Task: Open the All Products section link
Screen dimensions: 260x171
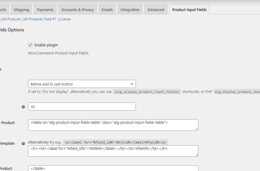Action: click(x=11, y=19)
